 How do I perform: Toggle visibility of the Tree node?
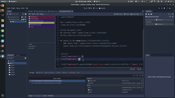26,22
